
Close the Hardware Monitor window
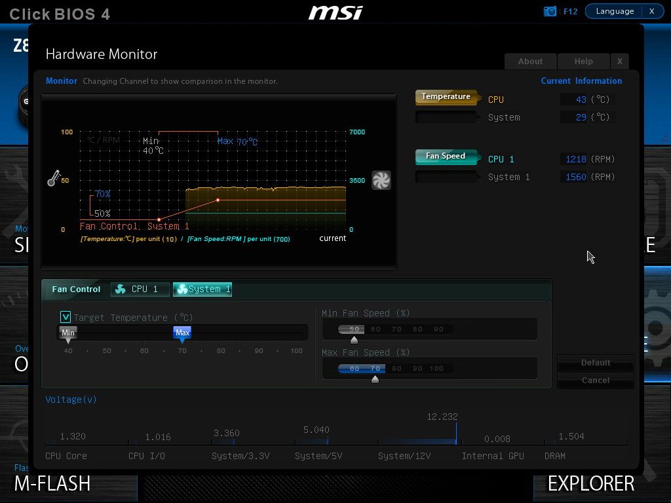[620, 61]
